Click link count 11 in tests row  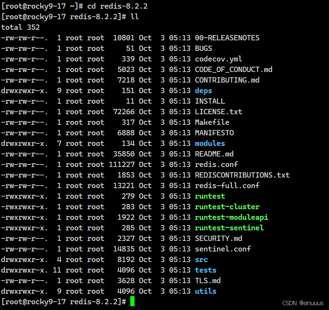click(57, 270)
